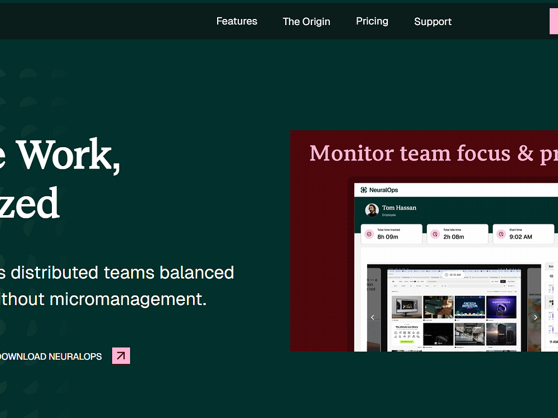Click the 8h 09m tracked time value
Screen dimensions: 558x418
(388, 237)
